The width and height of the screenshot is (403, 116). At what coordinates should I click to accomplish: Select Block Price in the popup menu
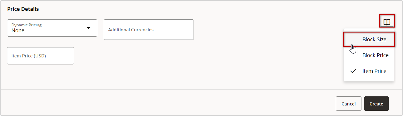click(369, 55)
